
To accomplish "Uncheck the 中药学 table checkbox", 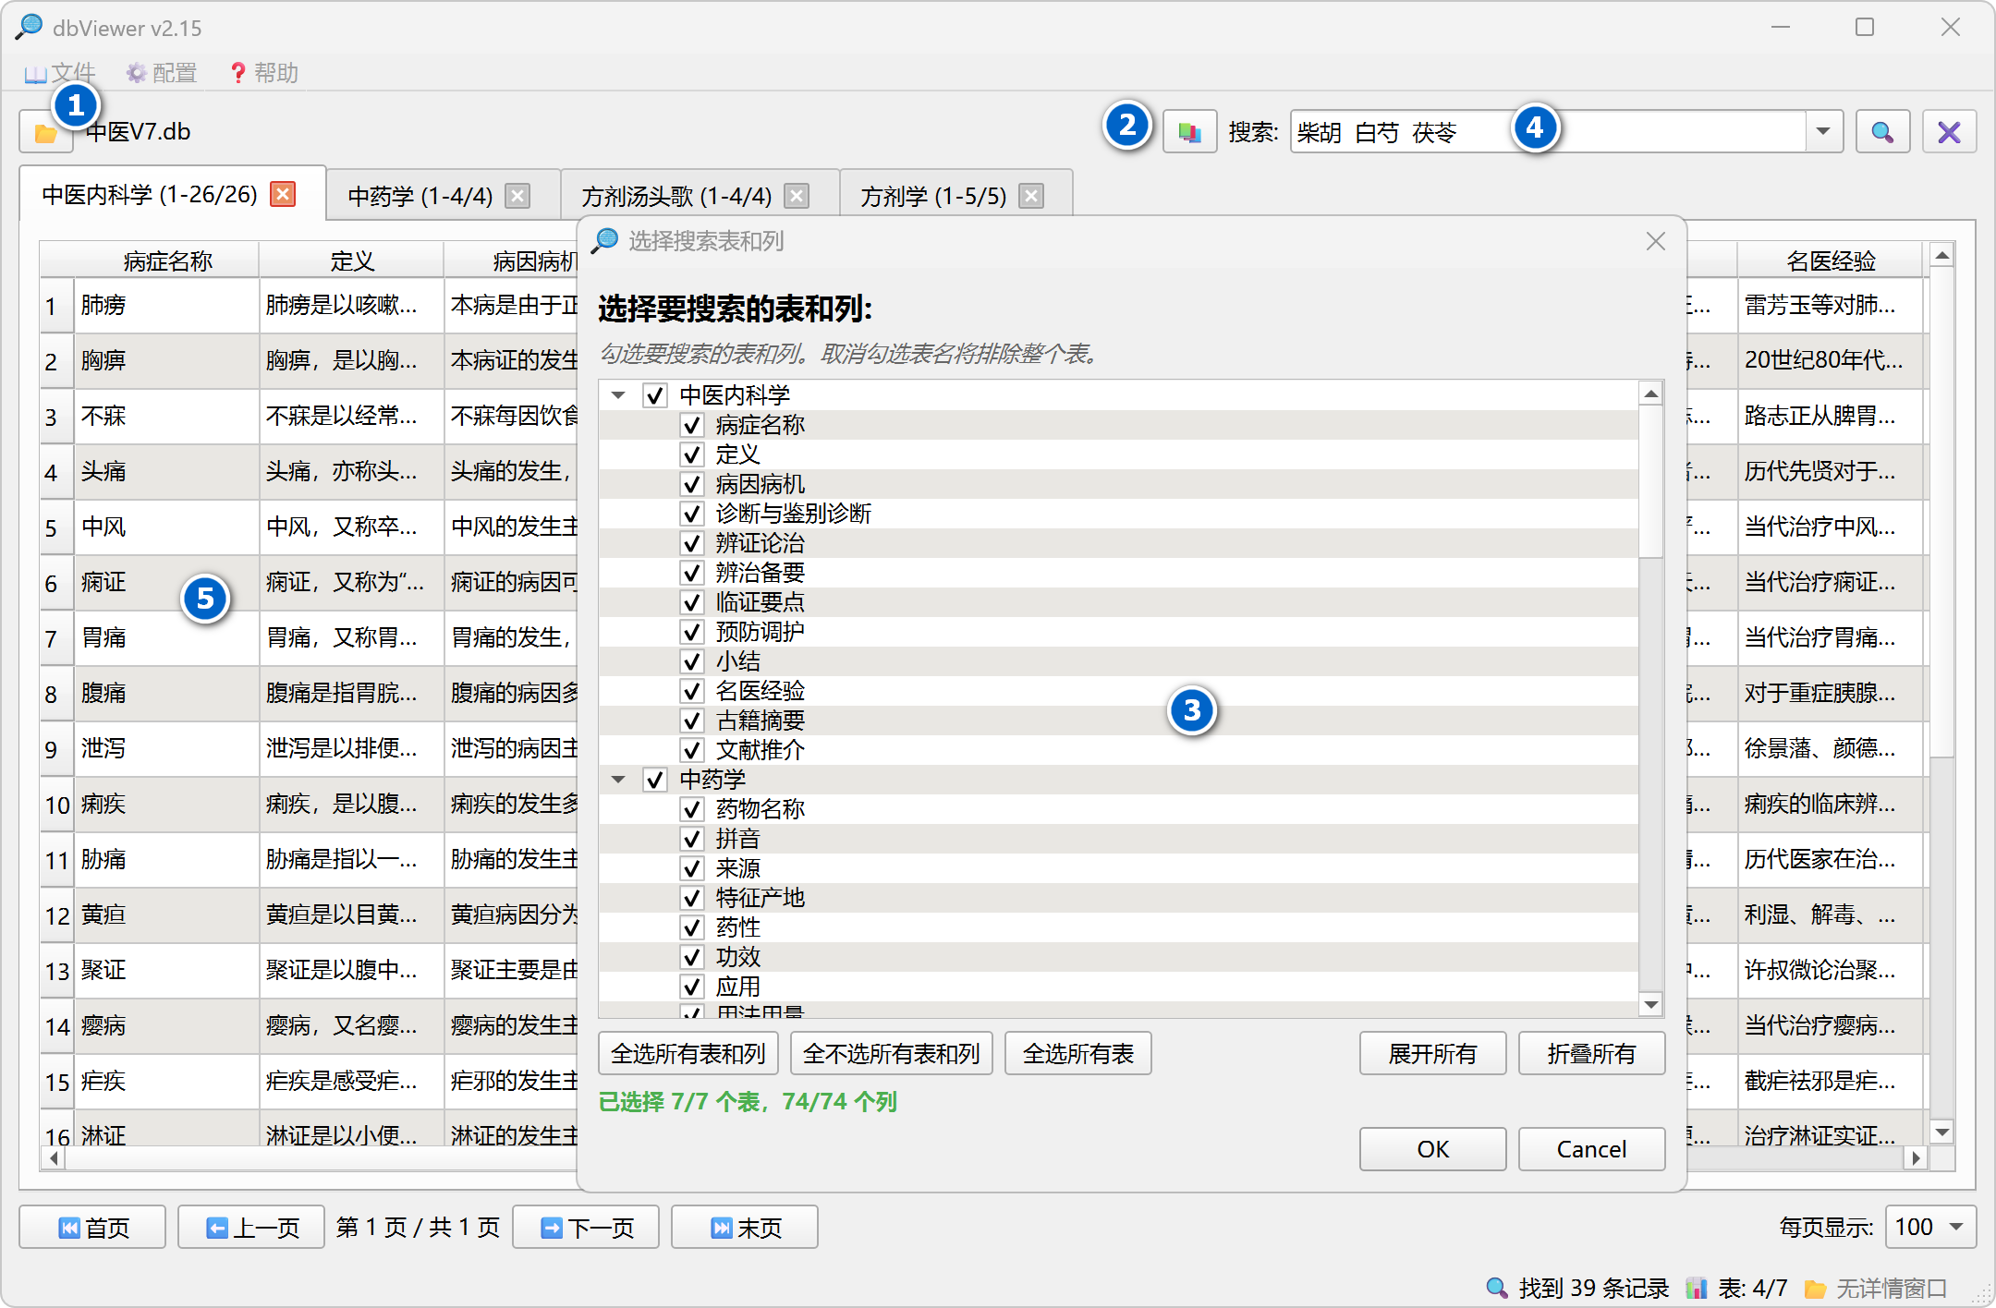I will pos(655,780).
